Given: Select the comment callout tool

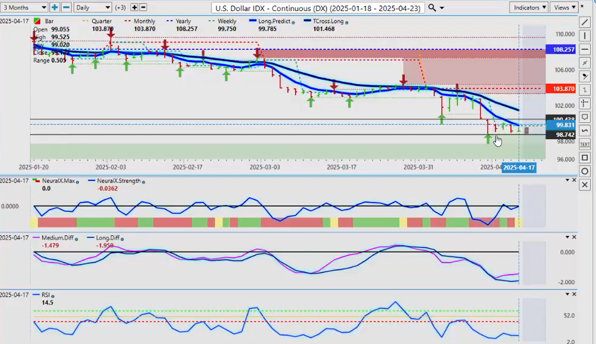Looking at the screenshot, I should click(x=585, y=117).
